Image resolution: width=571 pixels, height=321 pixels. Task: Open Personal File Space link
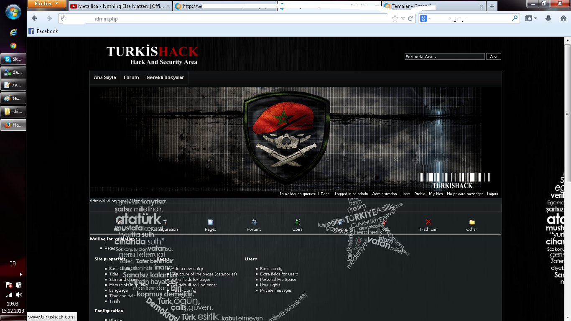(278, 280)
